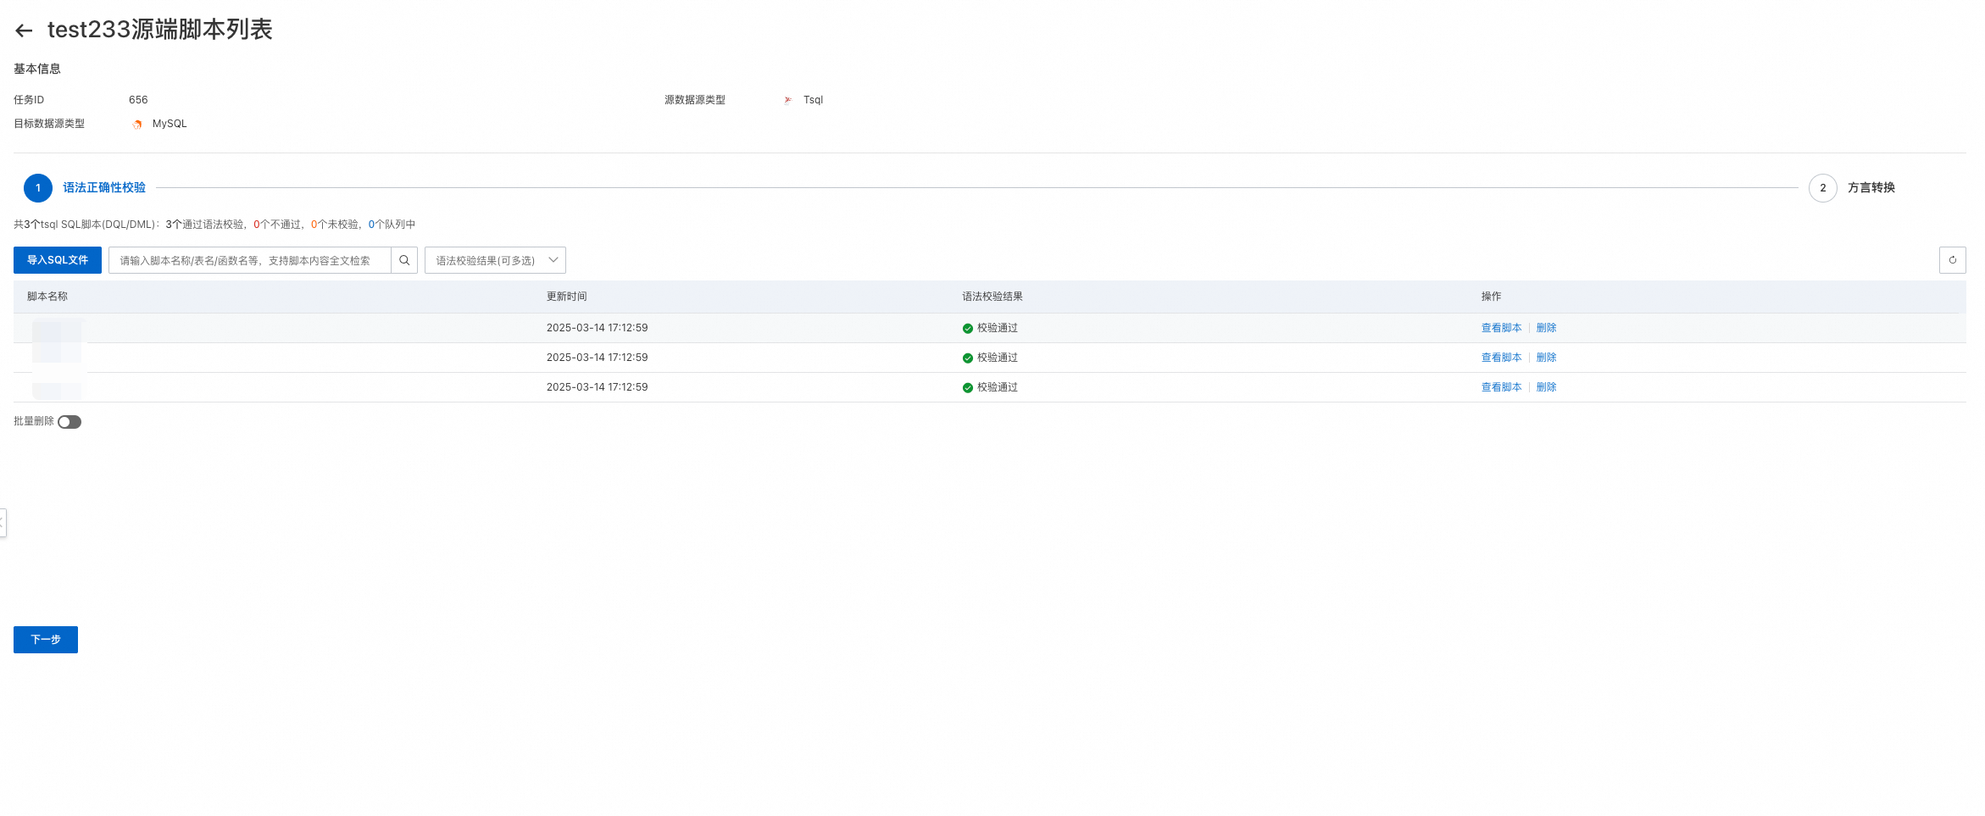
Task: Click the refresh icon above the table
Action: (x=1953, y=260)
